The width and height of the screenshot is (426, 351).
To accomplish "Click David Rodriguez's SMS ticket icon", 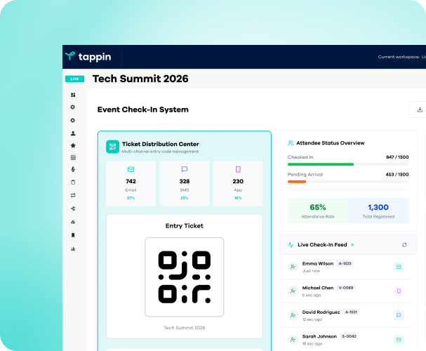I will [399, 315].
